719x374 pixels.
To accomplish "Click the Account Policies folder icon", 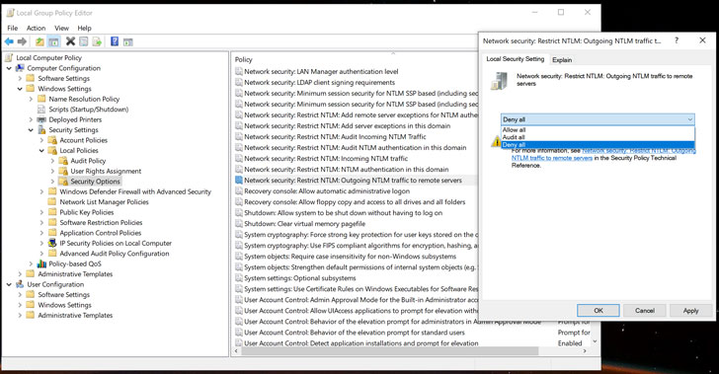I will [52, 140].
